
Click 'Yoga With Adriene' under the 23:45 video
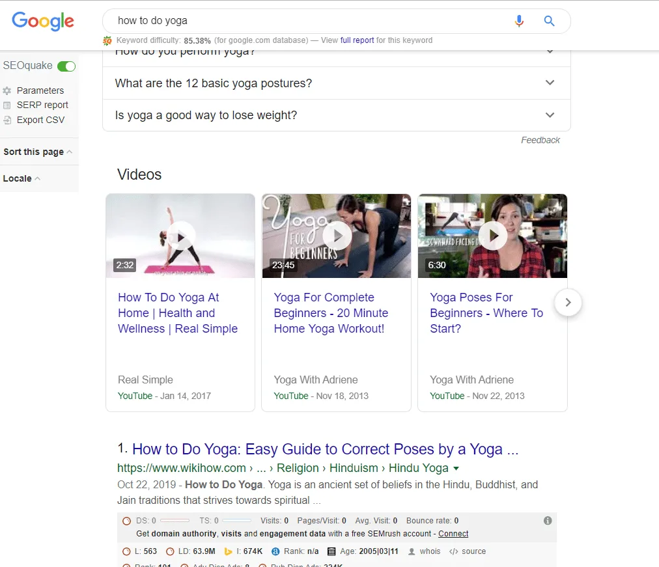(316, 380)
